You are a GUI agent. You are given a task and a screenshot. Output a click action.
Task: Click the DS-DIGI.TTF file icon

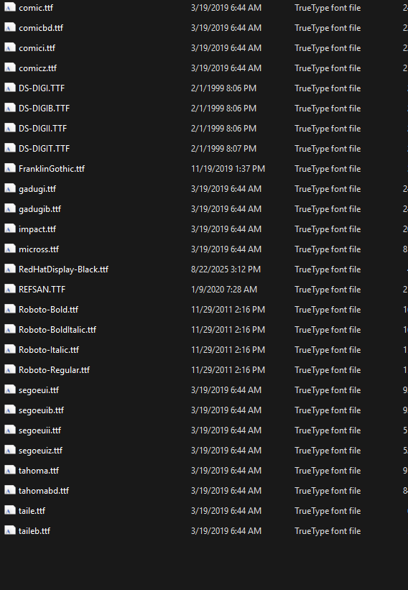tap(10, 88)
